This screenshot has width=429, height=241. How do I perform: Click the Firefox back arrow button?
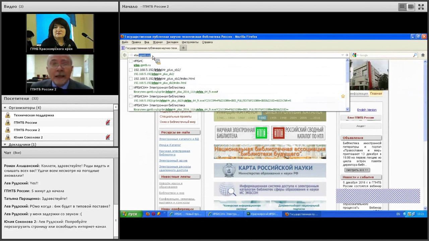(125, 55)
